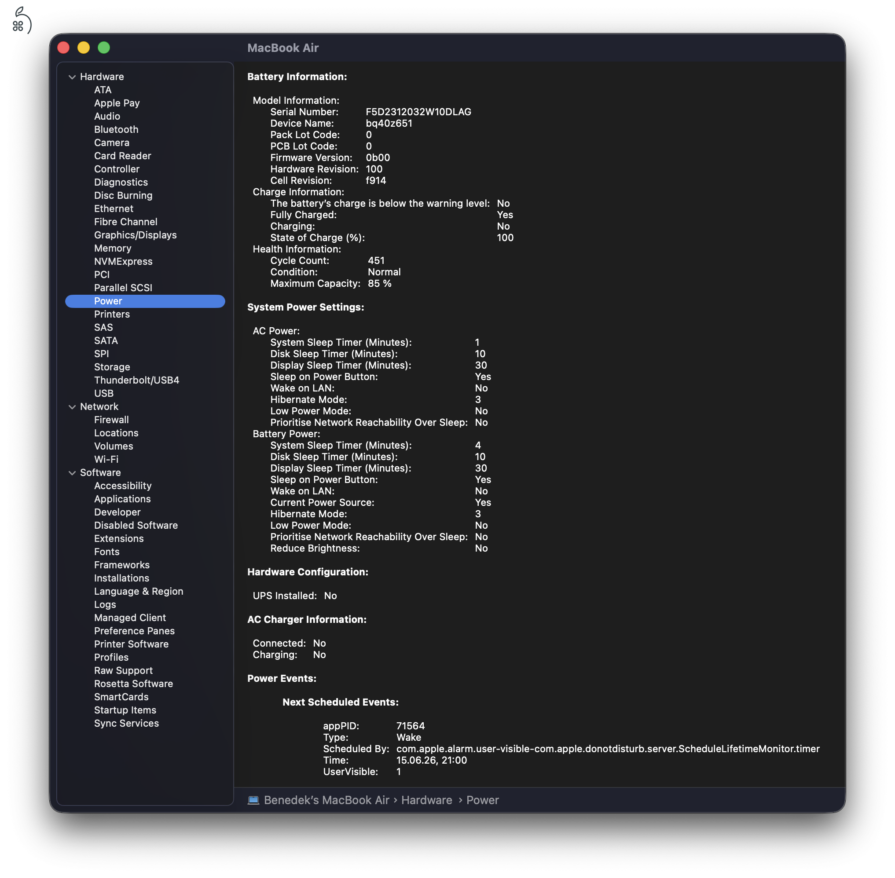Open Disc Burning info
Screen dimensions: 895x878
coord(123,195)
